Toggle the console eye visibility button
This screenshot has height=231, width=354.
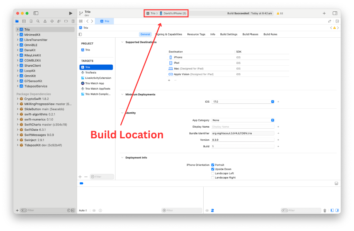tap(207, 211)
